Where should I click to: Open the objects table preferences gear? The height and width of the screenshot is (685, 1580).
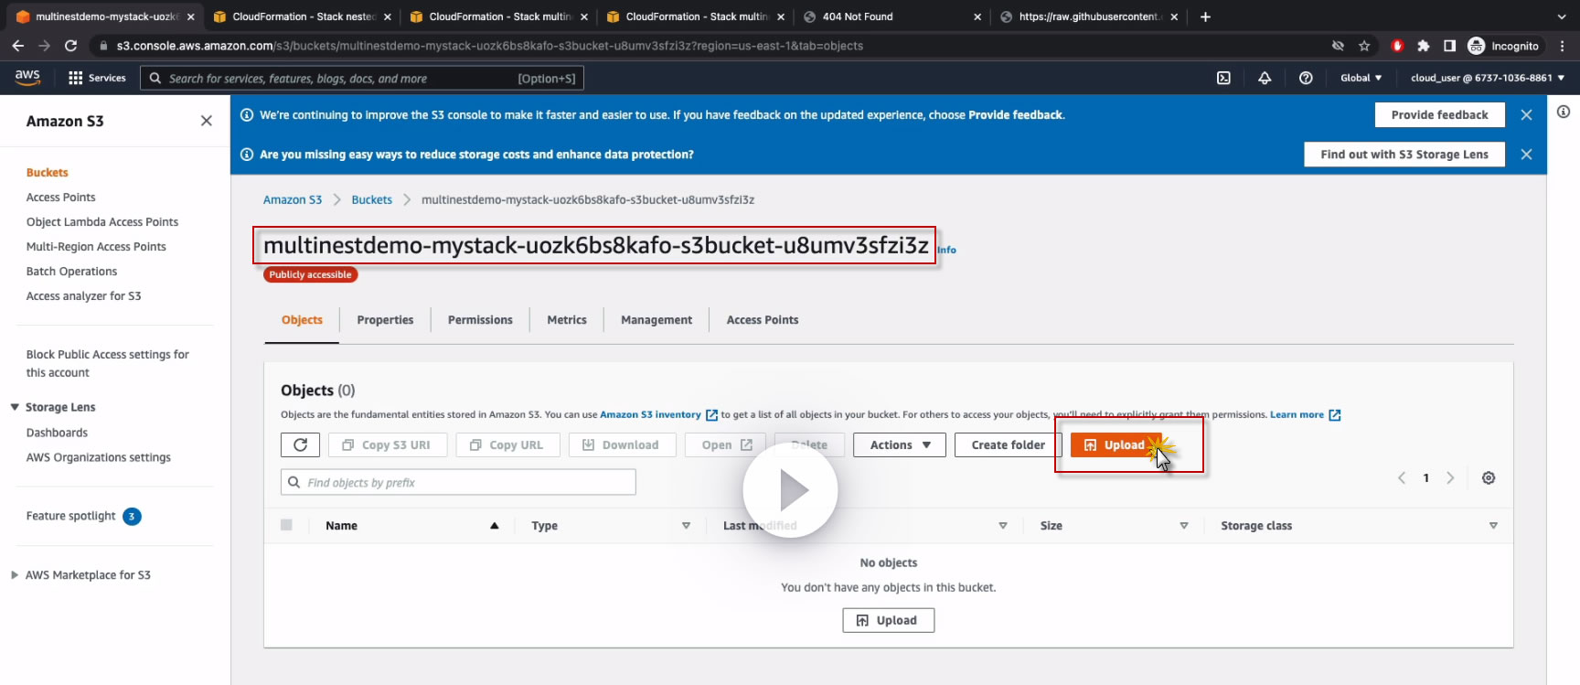tap(1489, 478)
